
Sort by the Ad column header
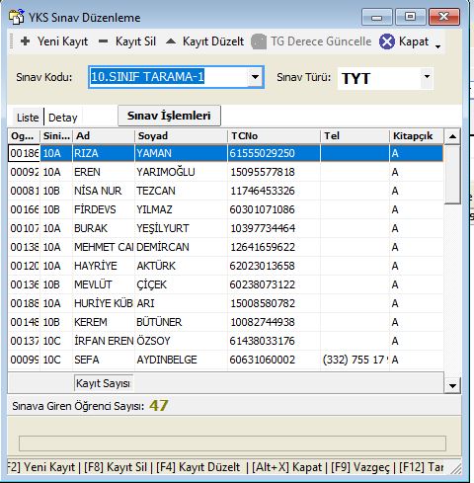(104, 136)
